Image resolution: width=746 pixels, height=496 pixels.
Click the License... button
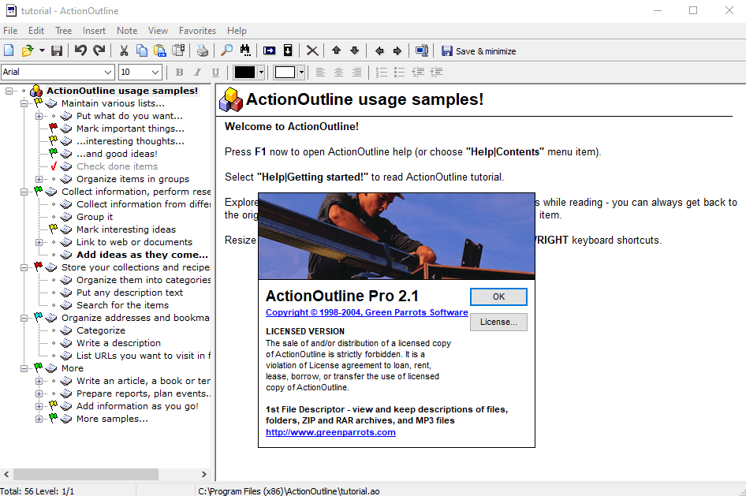point(498,322)
